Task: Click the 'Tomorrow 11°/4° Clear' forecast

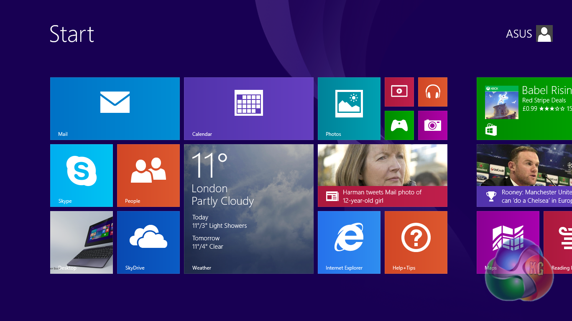Action: pos(208,242)
